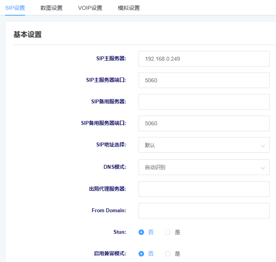
Task: Click the SIP主服务器 label
Action: pyautogui.click(x=111, y=58)
